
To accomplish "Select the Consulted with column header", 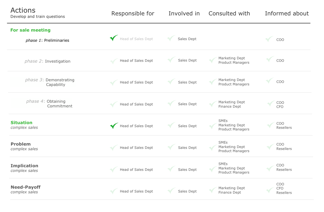I will click(x=229, y=13).
